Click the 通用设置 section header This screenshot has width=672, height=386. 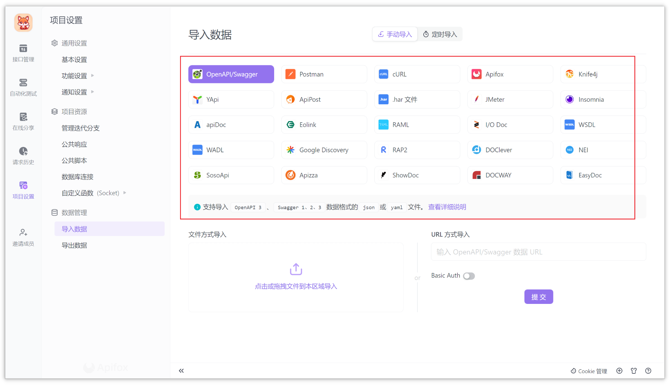point(69,43)
